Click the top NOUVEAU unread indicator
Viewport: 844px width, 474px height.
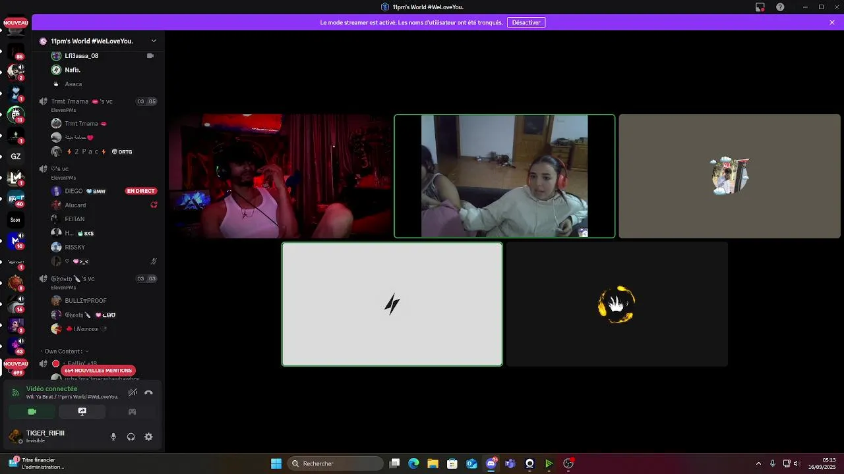pyautogui.click(x=16, y=23)
